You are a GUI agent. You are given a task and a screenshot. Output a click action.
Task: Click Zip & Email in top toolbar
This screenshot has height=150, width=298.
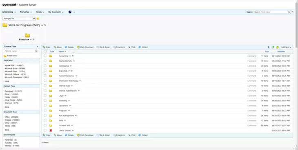103,47
